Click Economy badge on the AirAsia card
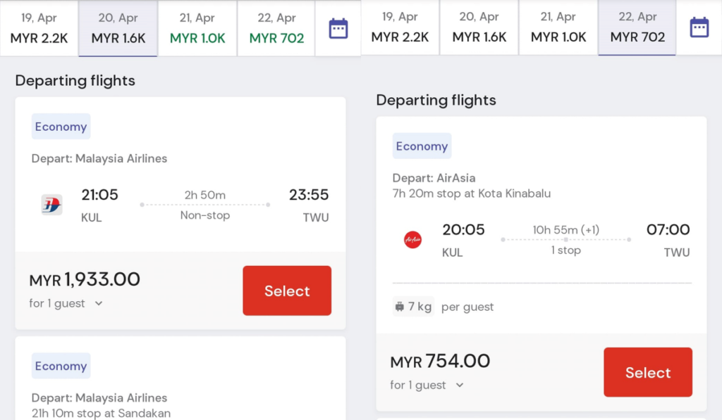Image resolution: width=722 pixels, height=420 pixels. click(x=422, y=146)
